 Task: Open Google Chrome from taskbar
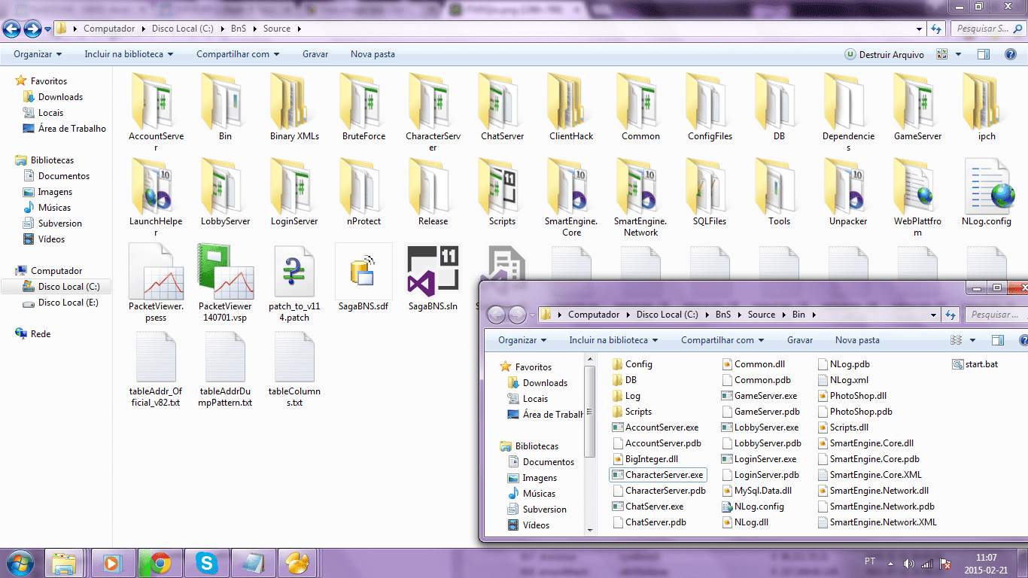[x=159, y=563]
